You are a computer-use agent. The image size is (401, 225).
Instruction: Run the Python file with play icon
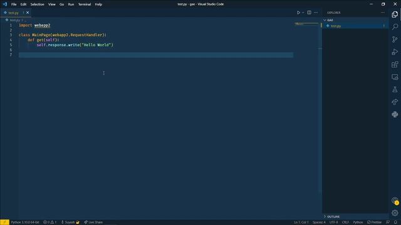(298, 12)
